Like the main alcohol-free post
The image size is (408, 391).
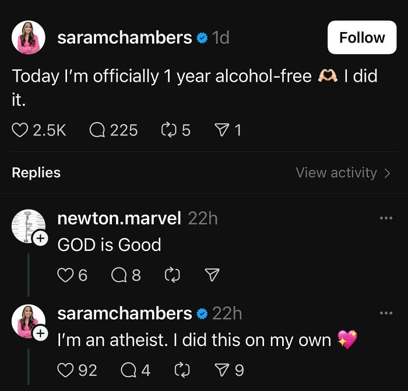tap(20, 130)
